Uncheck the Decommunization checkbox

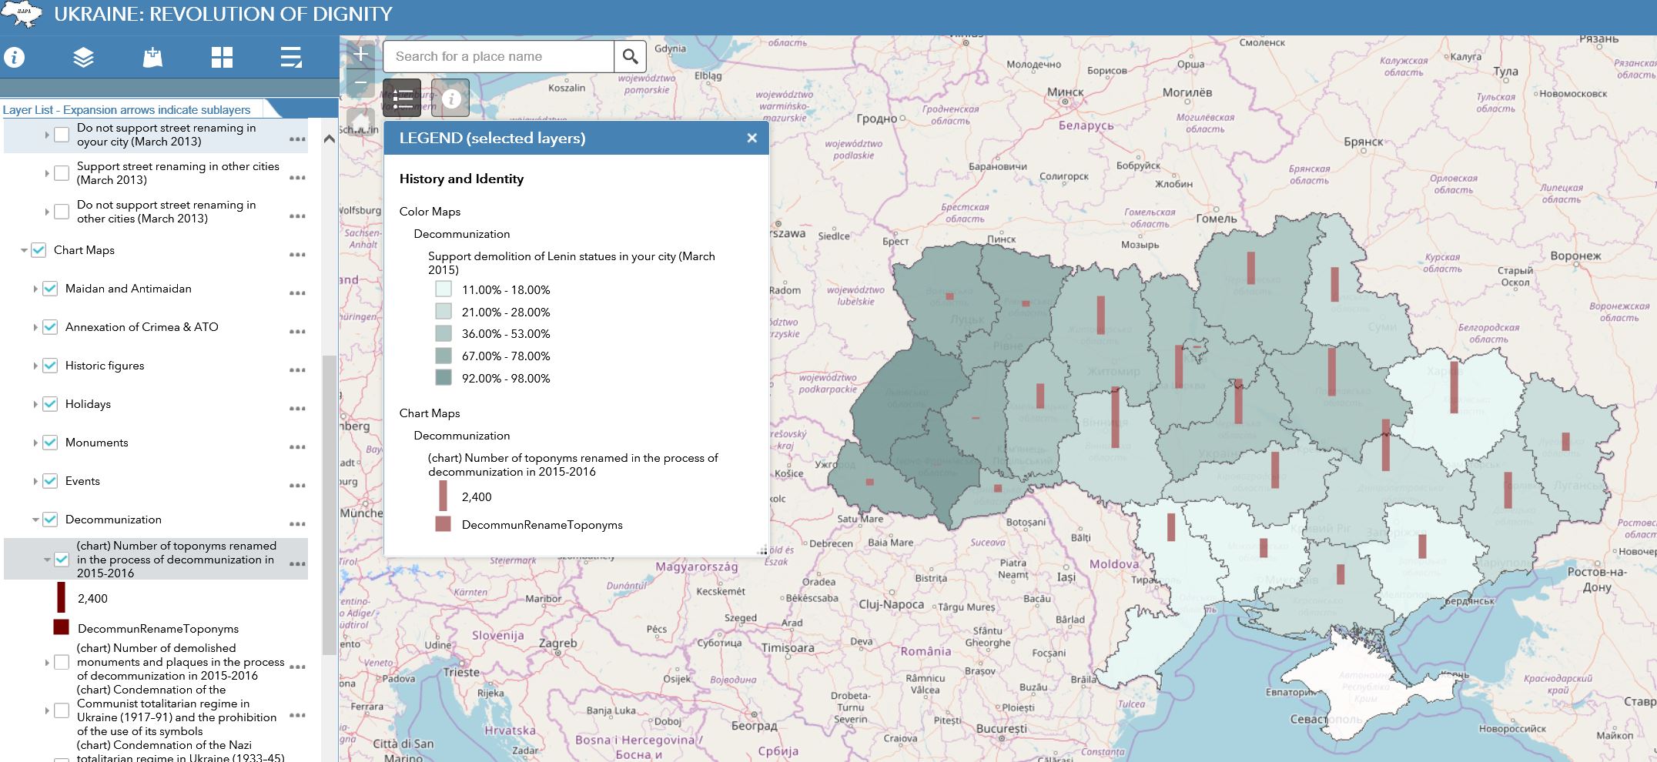click(x=50, y=520)
